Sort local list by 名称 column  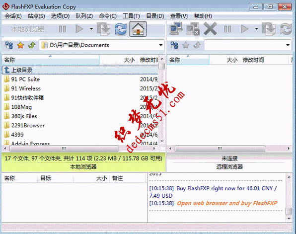pos(51,60)
